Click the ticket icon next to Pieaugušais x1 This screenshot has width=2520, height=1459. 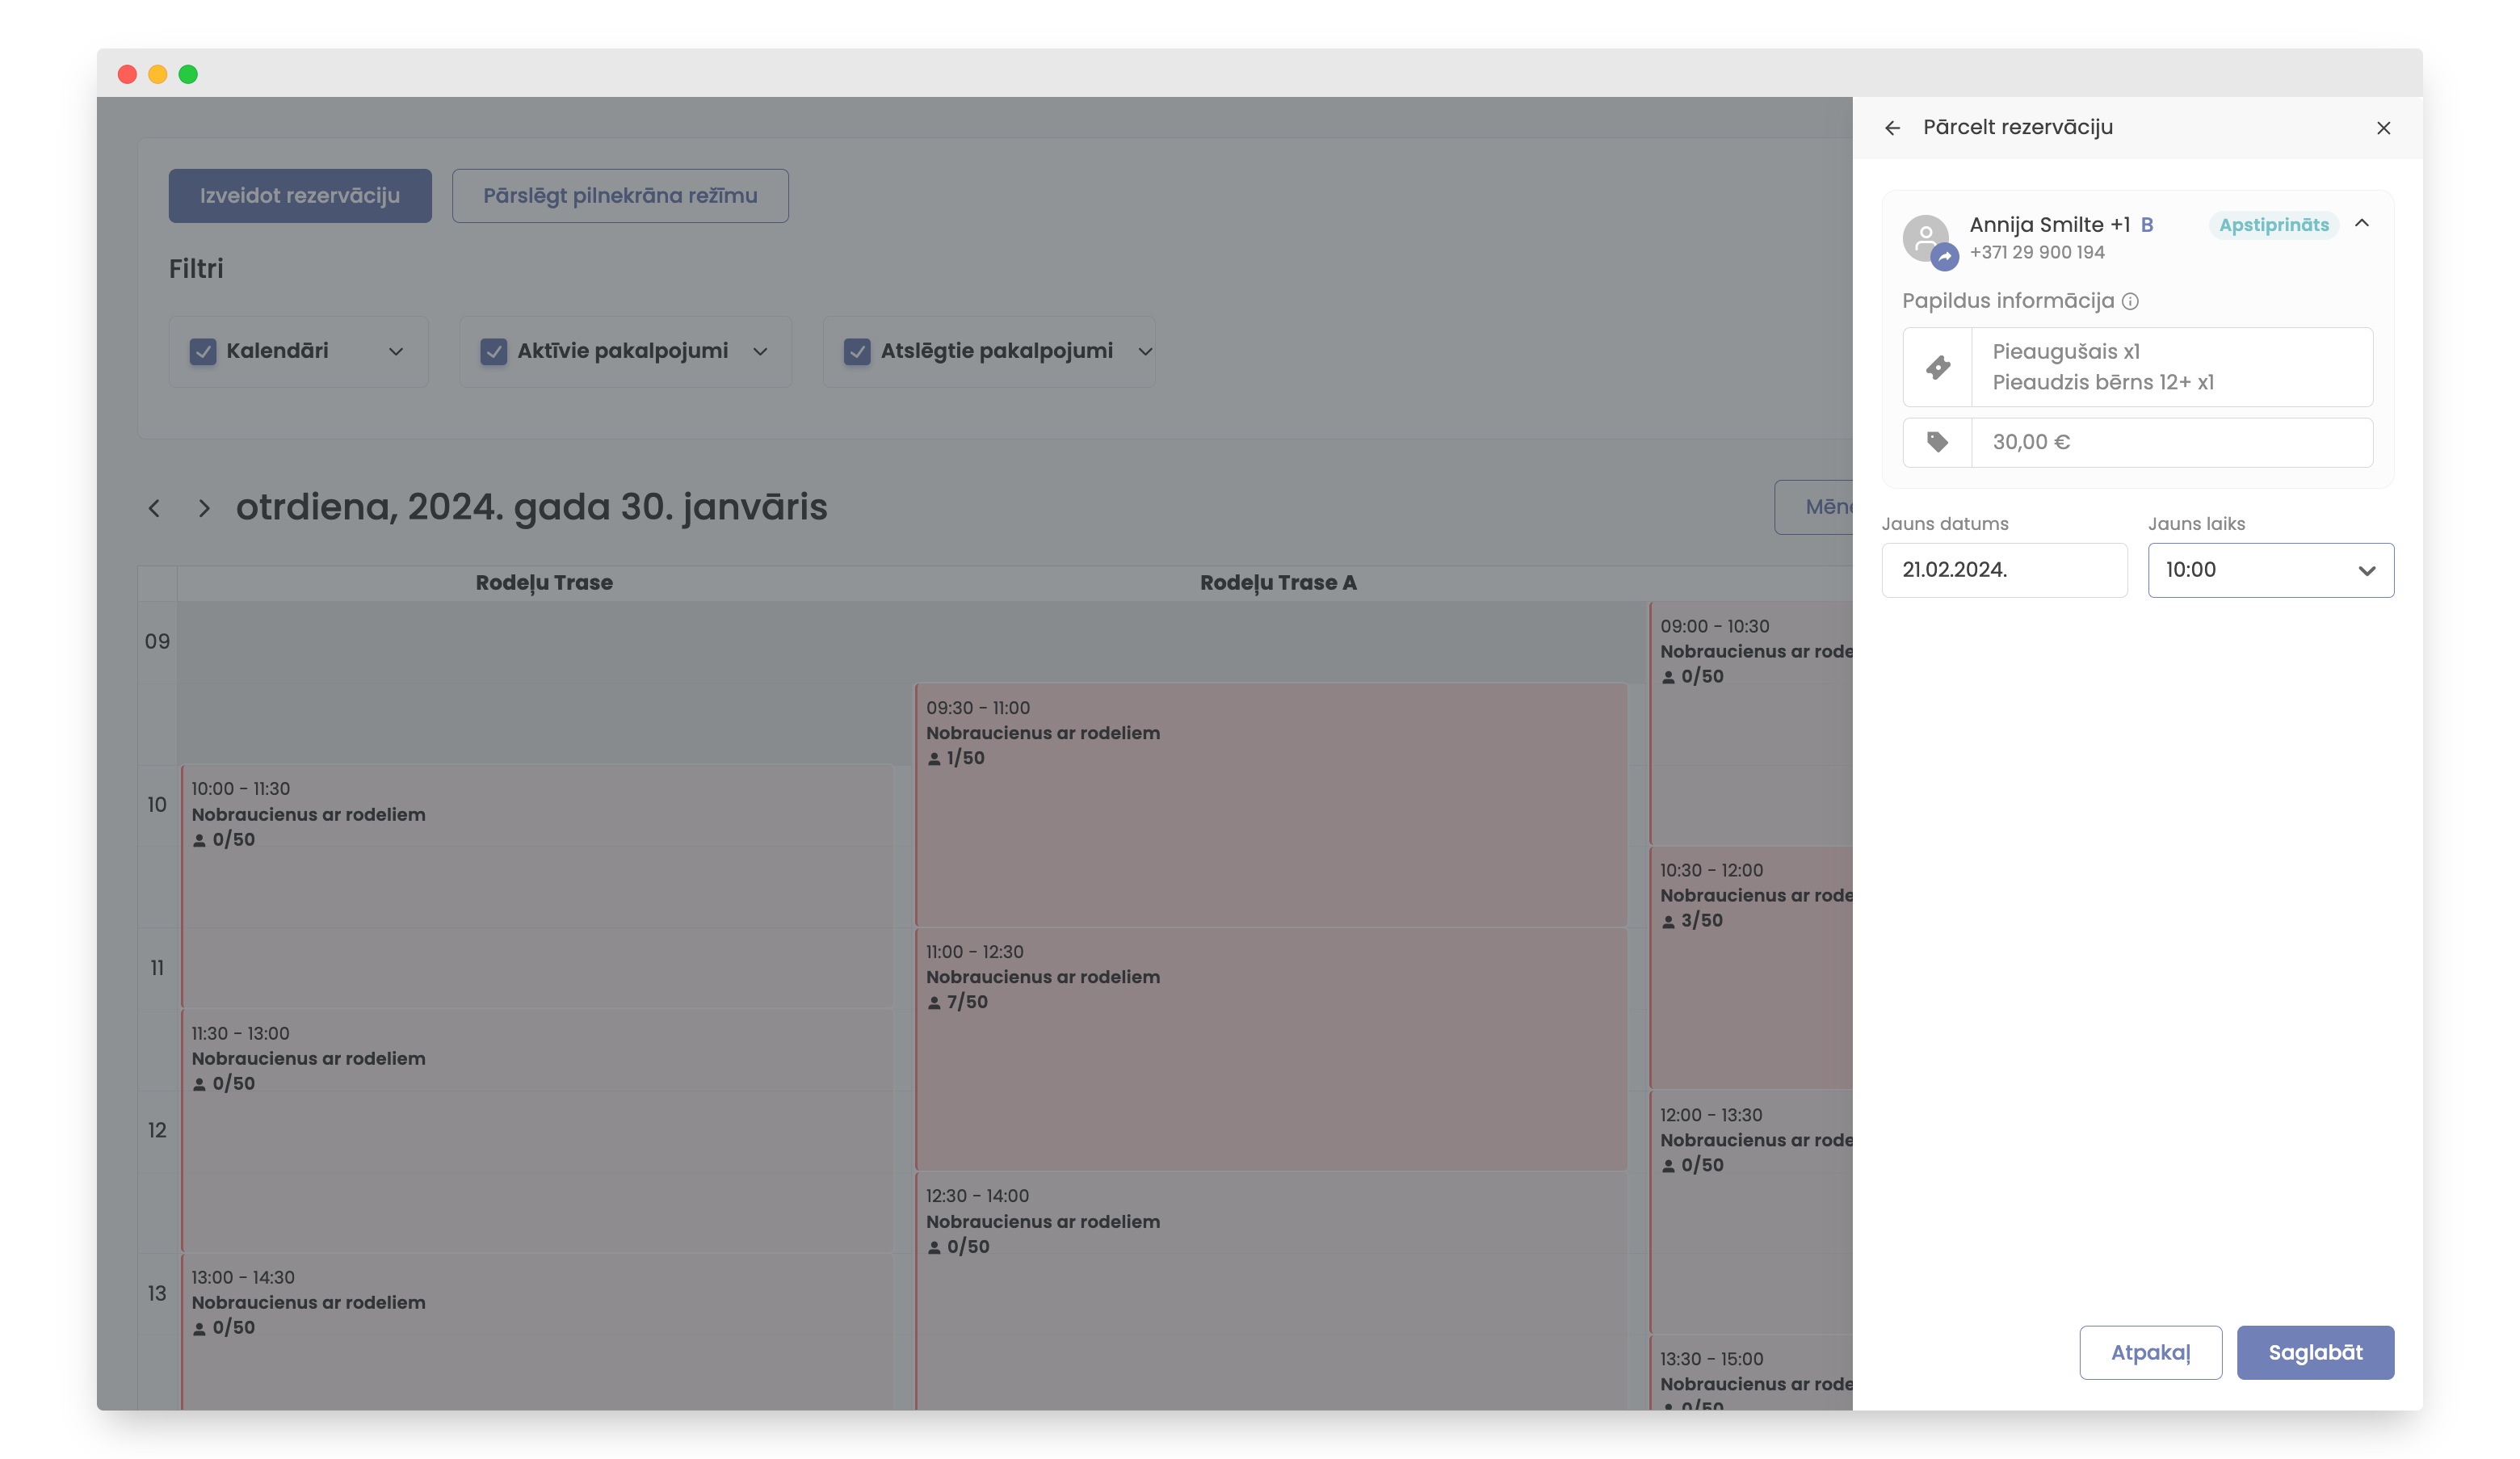point(1938,367)
